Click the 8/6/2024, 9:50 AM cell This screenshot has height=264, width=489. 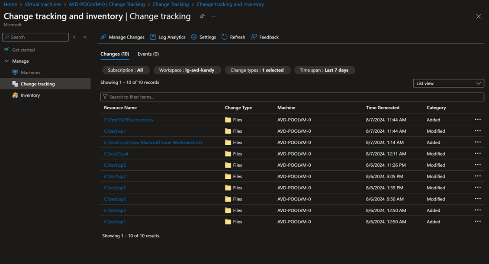(385, 199)
